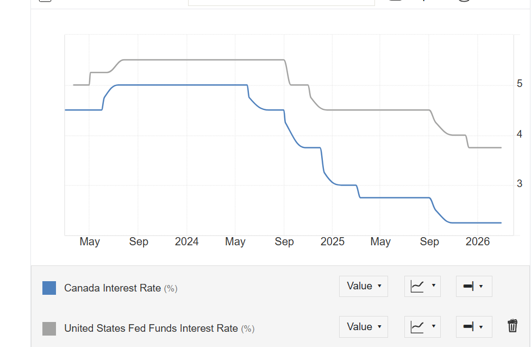Image resolution: width=531 pixels, height=347 pixels.
Task: Click the 3 tick on the value axis
Action: pos(520,184)
